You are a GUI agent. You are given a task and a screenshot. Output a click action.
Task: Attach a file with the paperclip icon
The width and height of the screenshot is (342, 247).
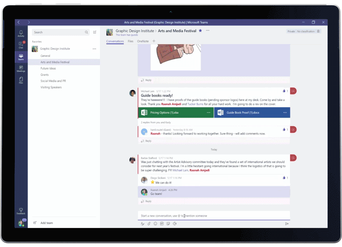coord(149,224)
